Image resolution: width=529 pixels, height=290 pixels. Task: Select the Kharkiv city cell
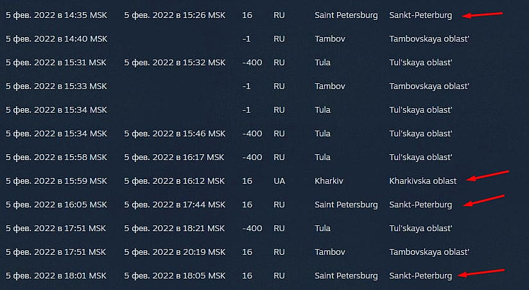click(x=329, y=181)
